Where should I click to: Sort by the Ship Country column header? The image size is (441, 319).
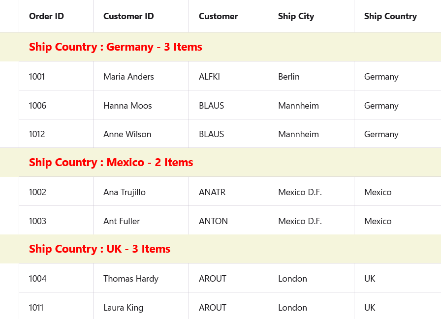tap(390, 16)
